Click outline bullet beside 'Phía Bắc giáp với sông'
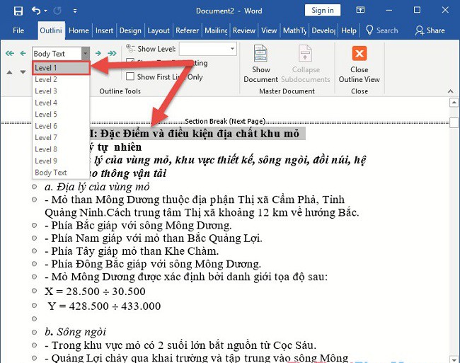Image resolution: width=460 pixels, height=363 pixels. (35, 226)
